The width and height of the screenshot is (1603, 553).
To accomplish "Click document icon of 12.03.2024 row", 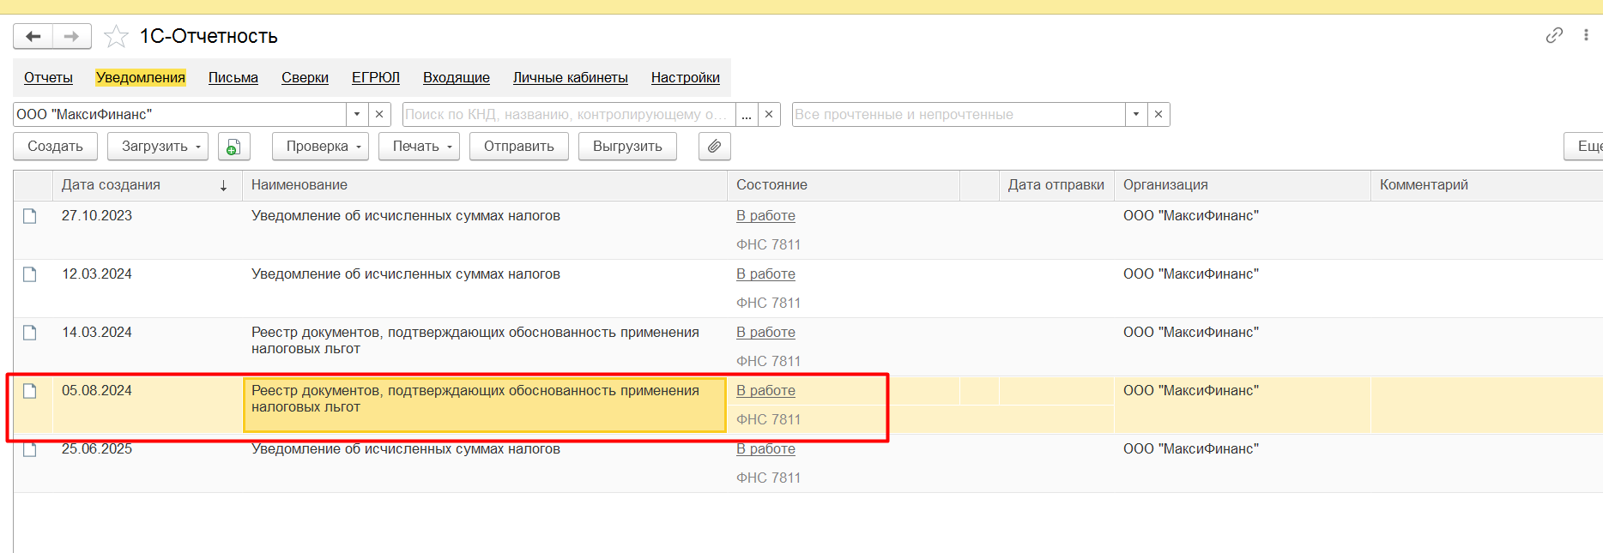I will 30,274.
